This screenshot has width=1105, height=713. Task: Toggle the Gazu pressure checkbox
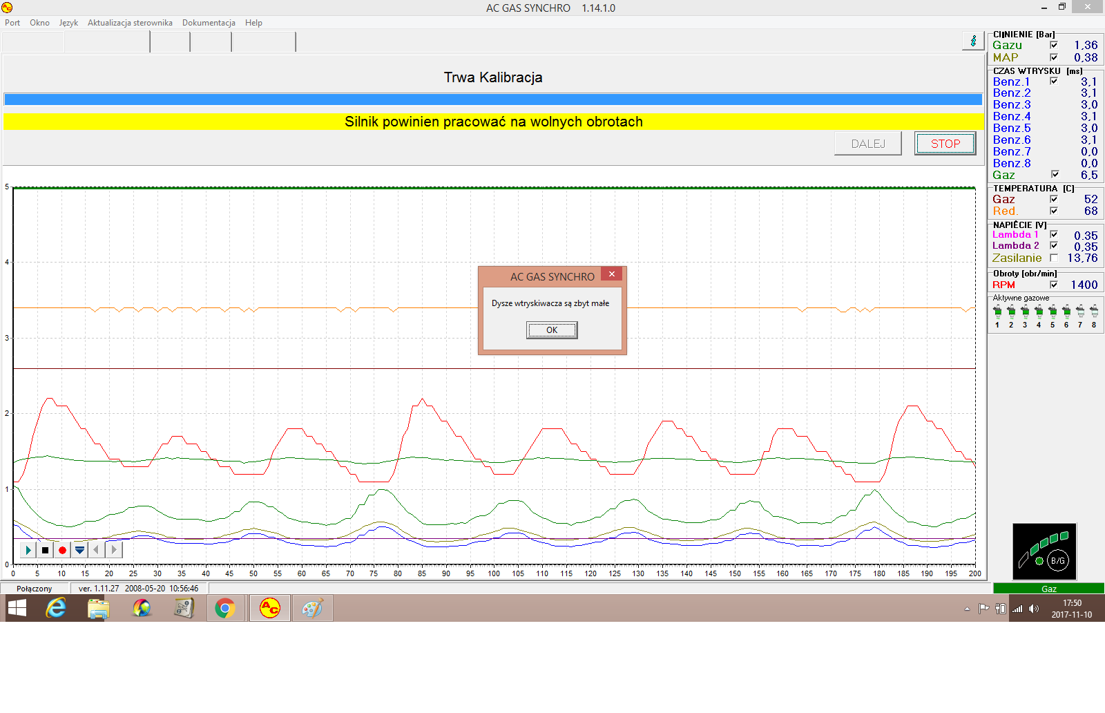1054,45
